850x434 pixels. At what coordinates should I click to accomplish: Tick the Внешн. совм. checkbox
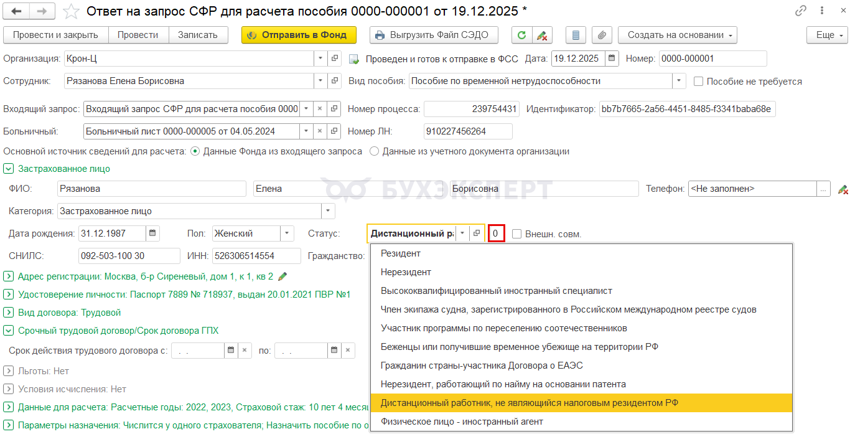[x=516, y=234]
